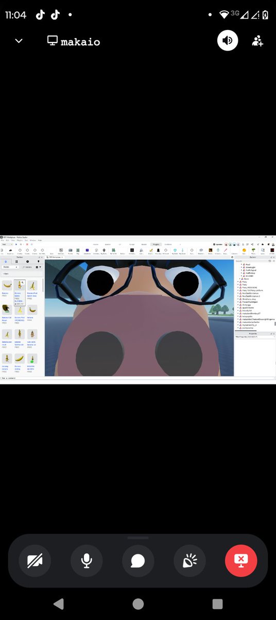The height and width of the screenshot is (620, 276).
Task: Click Toolbox Models category dropdown
Action: tap(11, 267)
